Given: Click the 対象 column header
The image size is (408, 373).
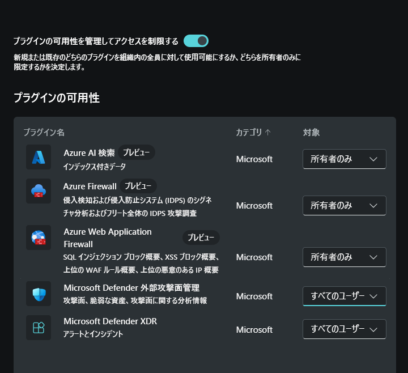Looking at the screenshot, I should tap(311, 133).
